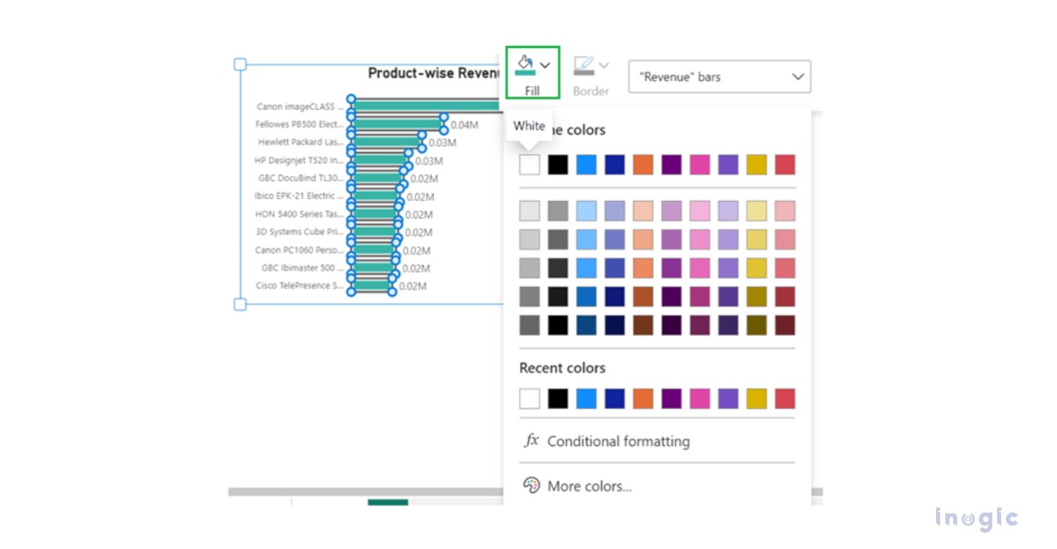The image size is (1057, 549).
Task: Click the Product-wise Revenue chart title
Action: [432, 73]
